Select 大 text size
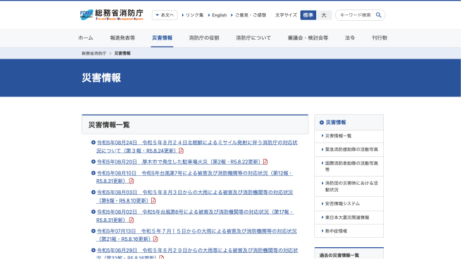 coord(324,15)
